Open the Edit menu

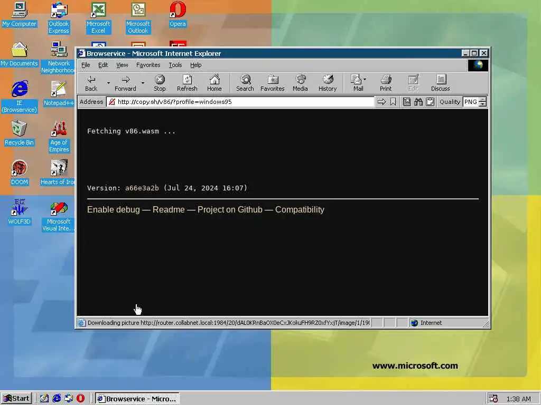(103, 65)
